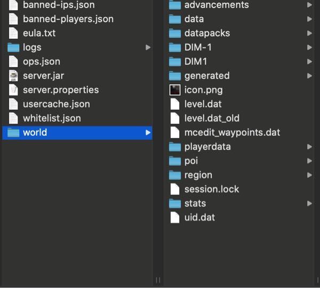Select the uid.dat file name

coord(199,218)
